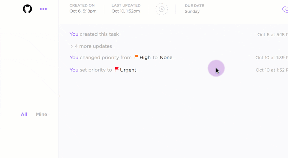Click the time tracking stopwatch icon
This screenshot has height=158, width=288.
tap(161, 9)
